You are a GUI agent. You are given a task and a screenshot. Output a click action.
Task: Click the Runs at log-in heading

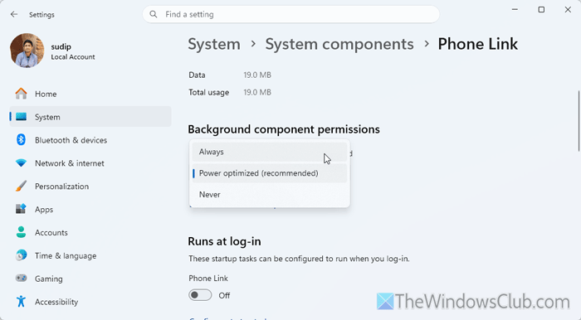225,241
